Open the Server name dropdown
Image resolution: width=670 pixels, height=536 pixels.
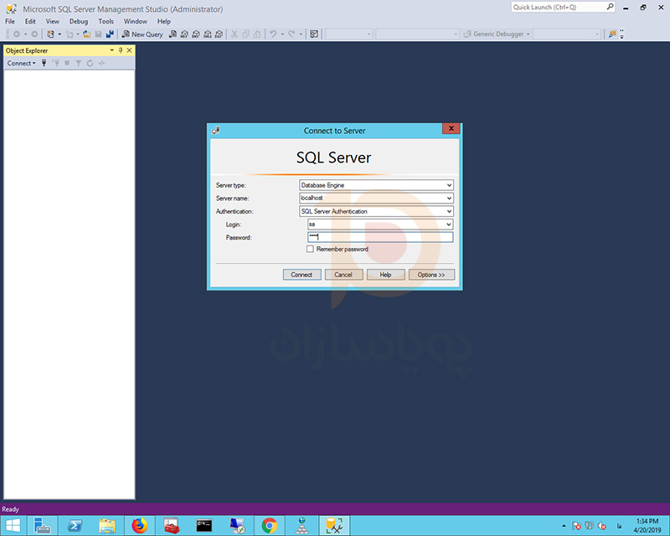pos(449,198)
